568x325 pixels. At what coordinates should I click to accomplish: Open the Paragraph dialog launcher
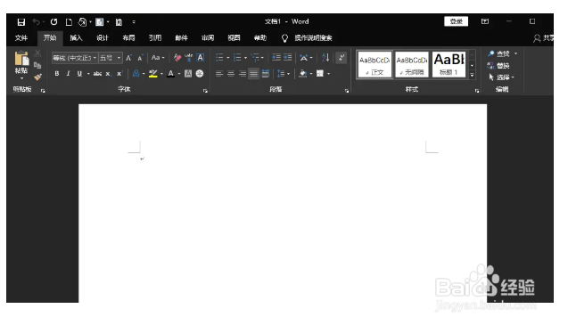coord(347,91)
